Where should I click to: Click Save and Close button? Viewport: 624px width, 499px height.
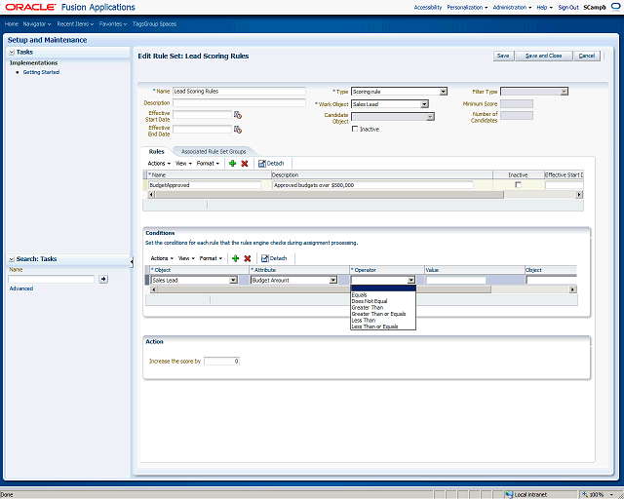[x=544, y=56]
